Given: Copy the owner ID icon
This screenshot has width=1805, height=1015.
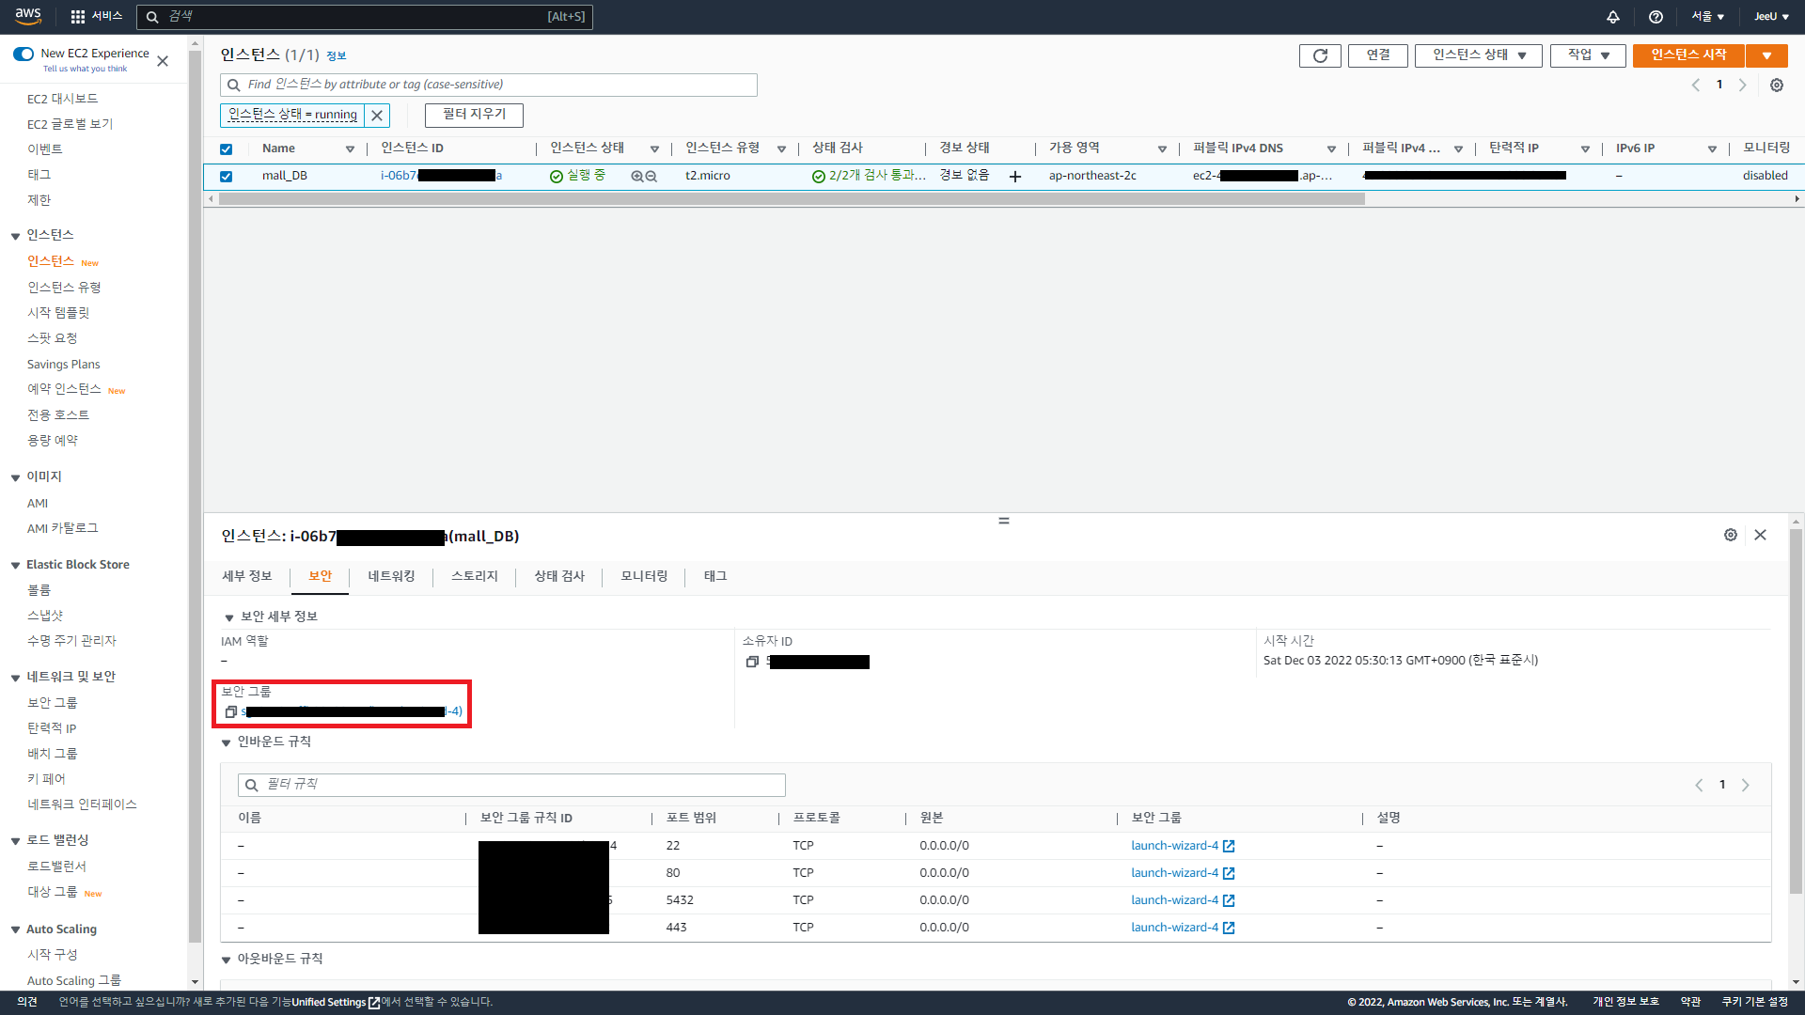Looking at the screenshot, I should [752, 663].
